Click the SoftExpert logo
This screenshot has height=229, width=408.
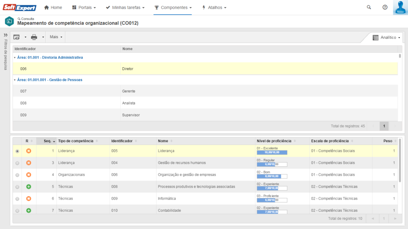(20, 8)
